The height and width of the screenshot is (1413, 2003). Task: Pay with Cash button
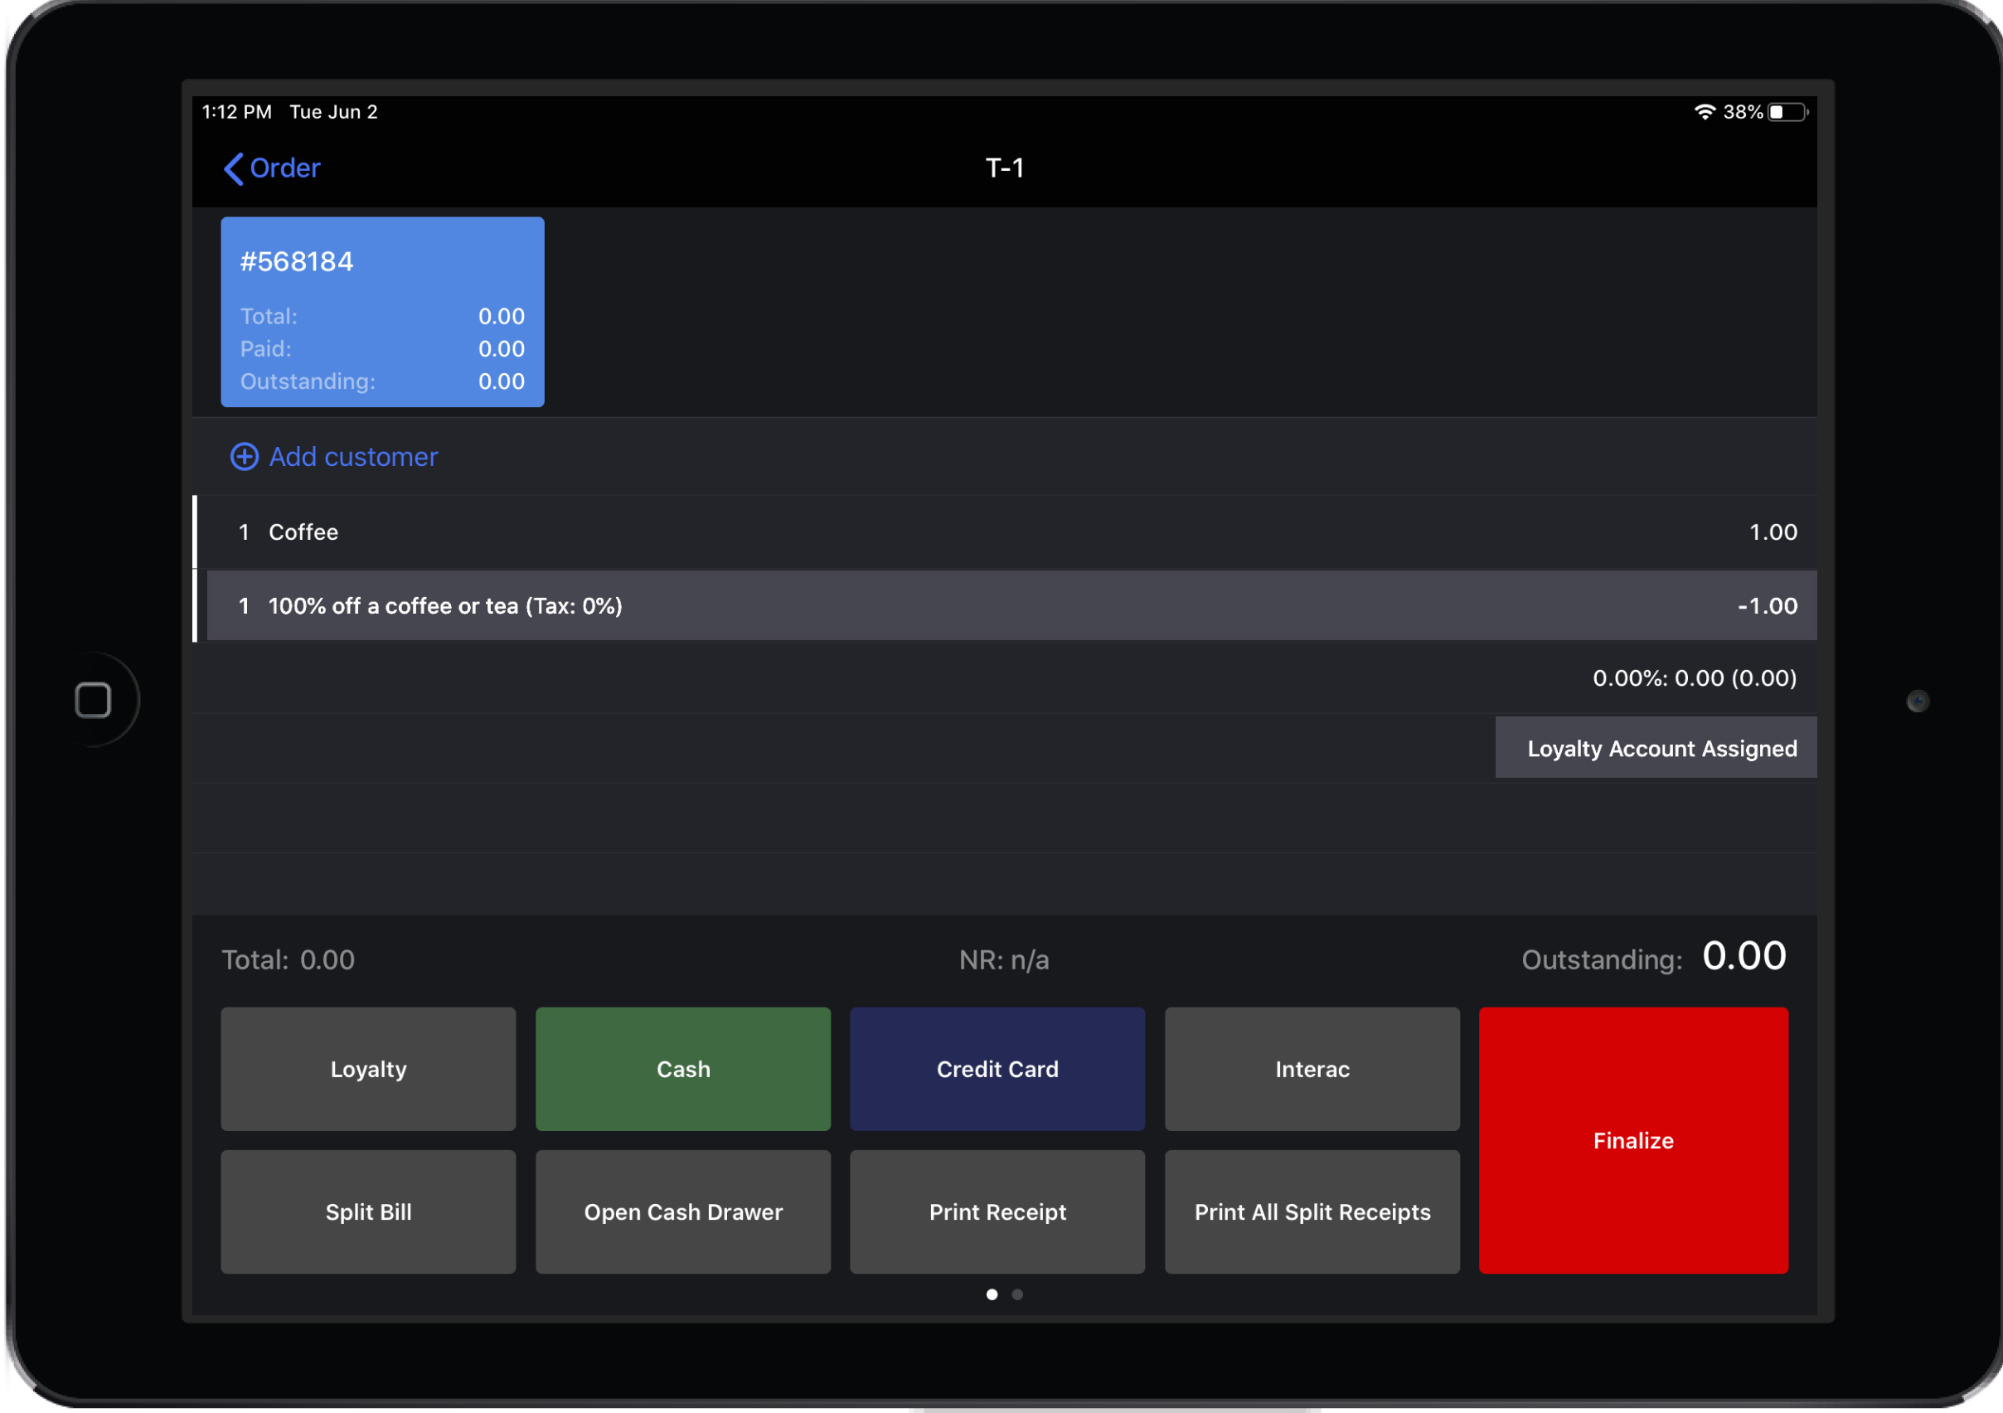[683, 1069]
